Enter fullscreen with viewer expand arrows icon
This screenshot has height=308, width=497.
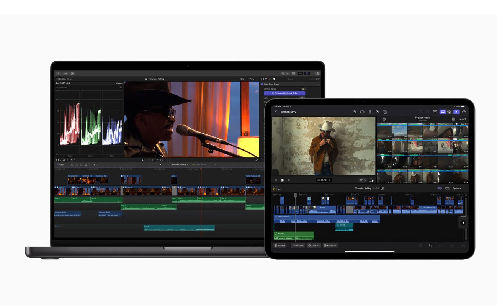257,160
